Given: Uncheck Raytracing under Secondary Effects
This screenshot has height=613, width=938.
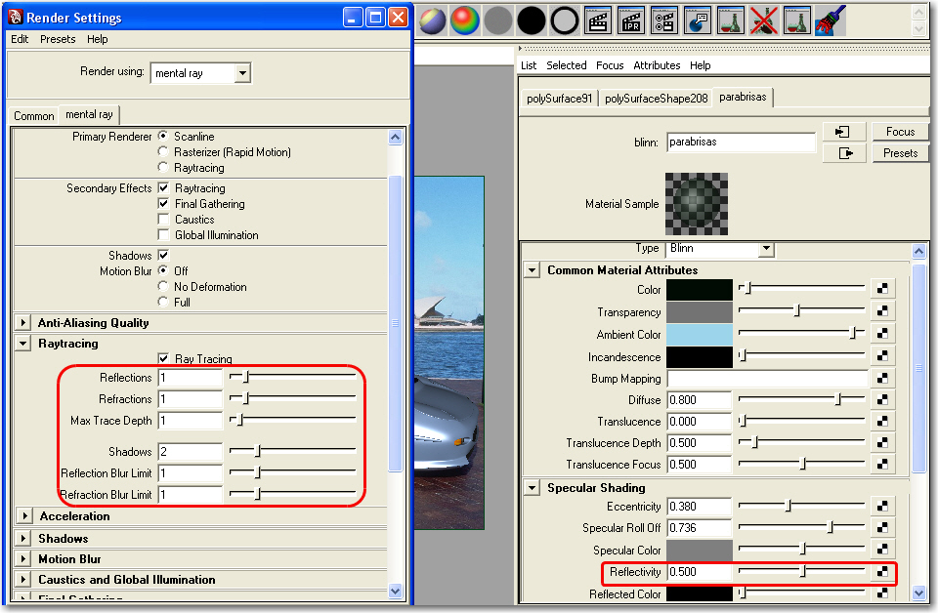Looking at the screenshot, I should 163,187.
